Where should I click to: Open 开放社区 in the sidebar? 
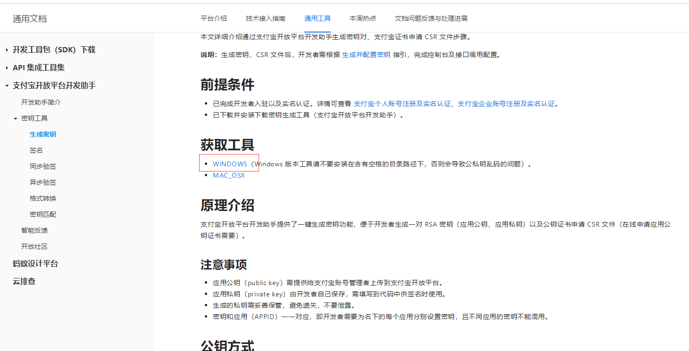pyautogui.click(x=34, y=246)
